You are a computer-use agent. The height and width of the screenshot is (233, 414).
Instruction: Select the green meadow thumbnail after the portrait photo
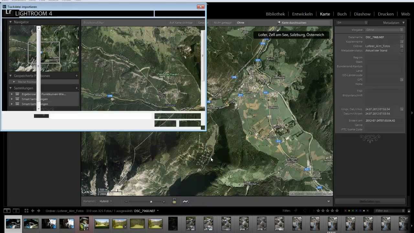(102, 224)
